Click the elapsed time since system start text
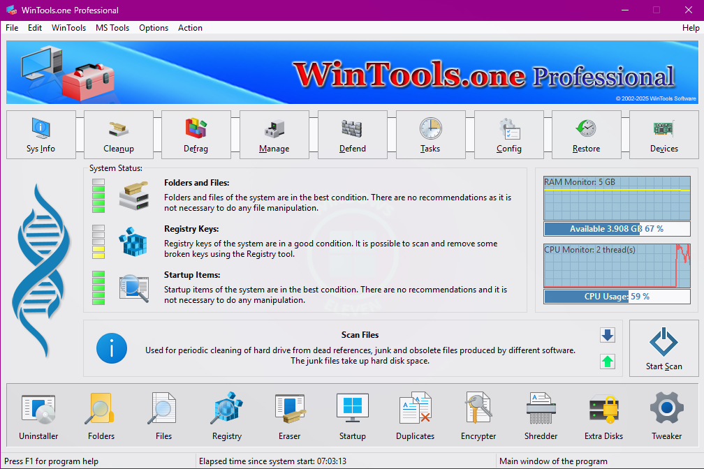Viewport: 704px width, 469px height. (272, 461)
